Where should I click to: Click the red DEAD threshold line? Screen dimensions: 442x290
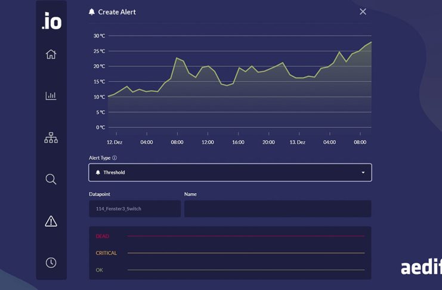pyautogui.click(x=246, y=236)
